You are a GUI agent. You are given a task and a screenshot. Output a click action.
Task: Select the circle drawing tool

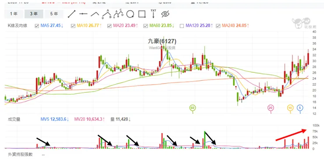point(130,14)
